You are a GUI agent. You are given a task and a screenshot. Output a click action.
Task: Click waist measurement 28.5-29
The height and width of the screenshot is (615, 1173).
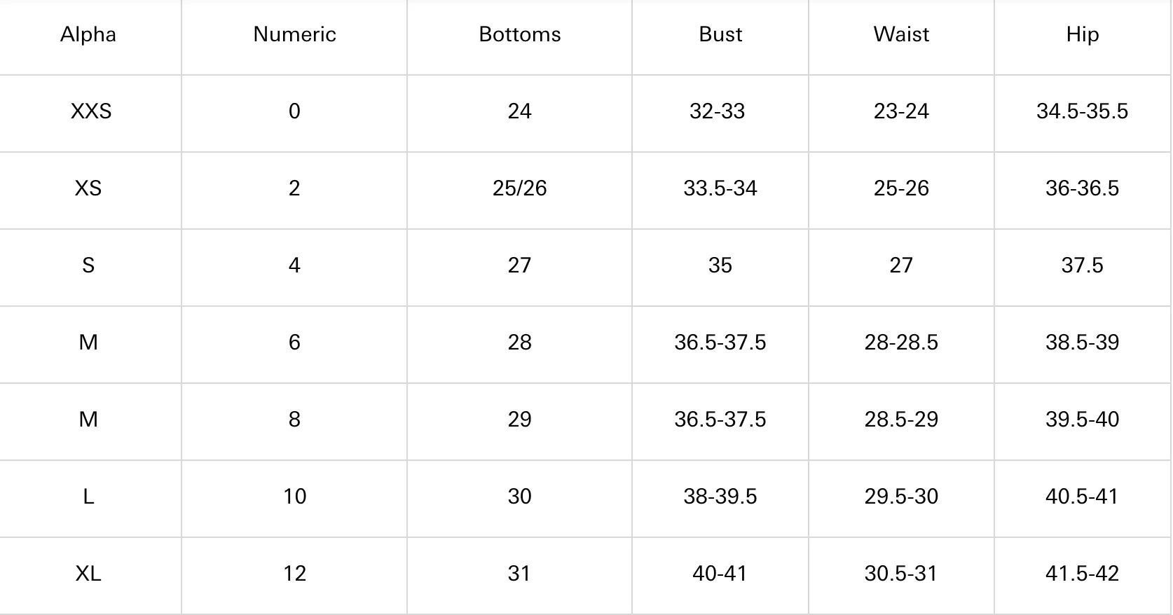(901, 420)
